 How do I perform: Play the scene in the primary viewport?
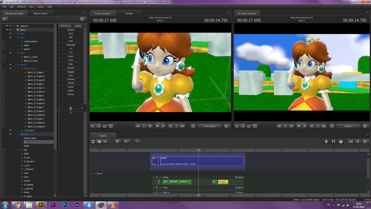coord(163,126)
